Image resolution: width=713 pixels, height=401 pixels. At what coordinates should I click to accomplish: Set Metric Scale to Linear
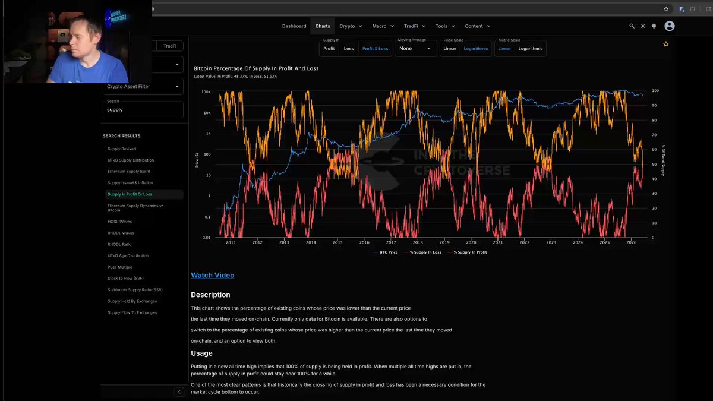click(504, 49)
